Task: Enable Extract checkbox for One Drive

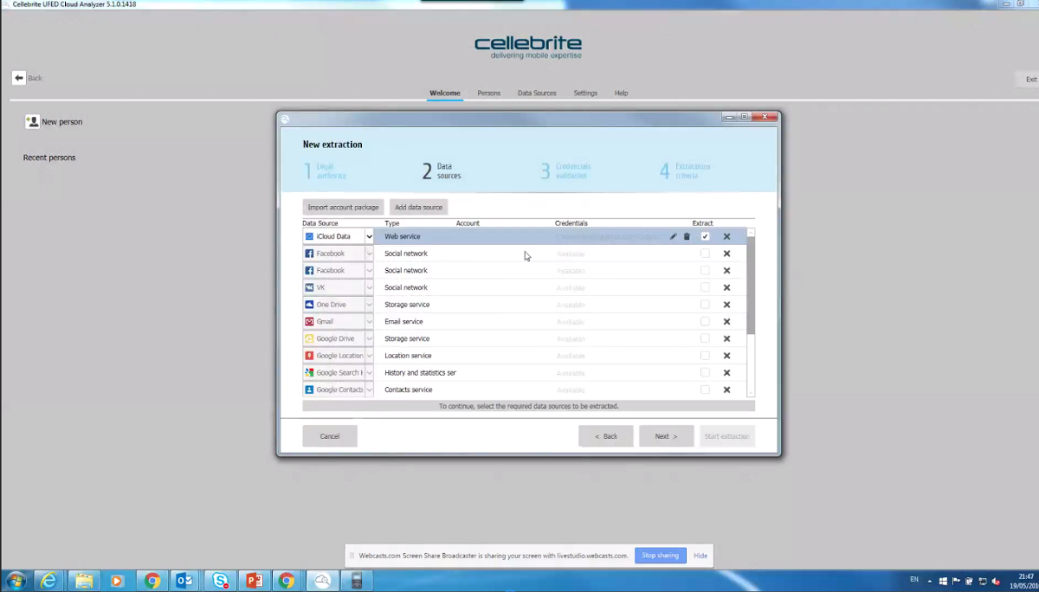Action: click(x=705, y=305)
